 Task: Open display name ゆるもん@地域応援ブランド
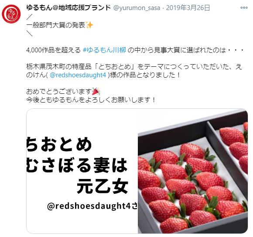pyautogui.click(x=68, y=7)
